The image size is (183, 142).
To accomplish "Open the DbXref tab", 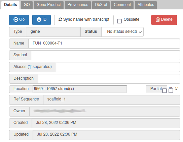I will point(101,5).
